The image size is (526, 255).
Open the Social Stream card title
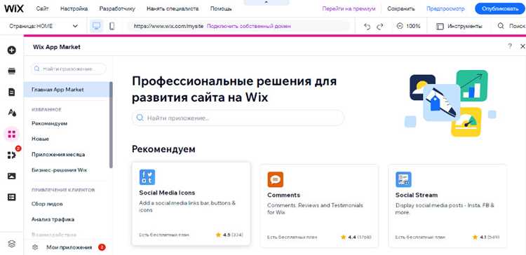tap(417, 195)
